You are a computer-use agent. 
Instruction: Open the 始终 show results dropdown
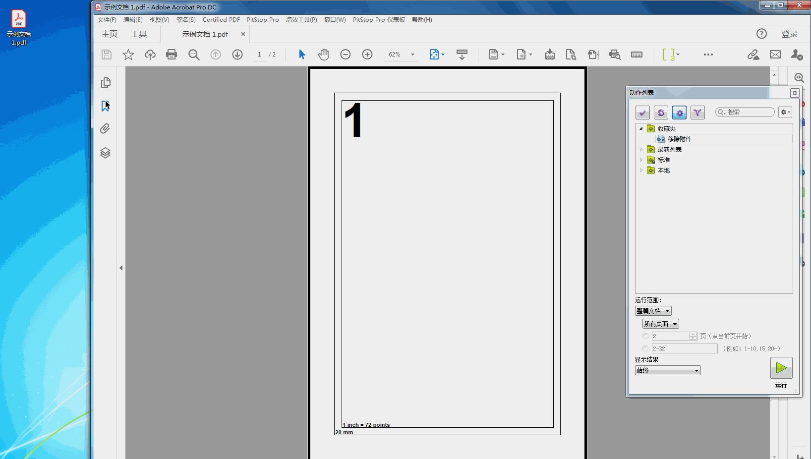[x=668, y=370]
